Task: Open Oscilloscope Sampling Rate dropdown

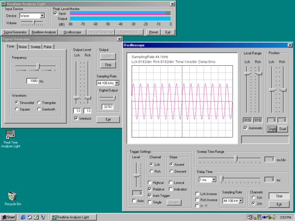Action: coord(241,201)
